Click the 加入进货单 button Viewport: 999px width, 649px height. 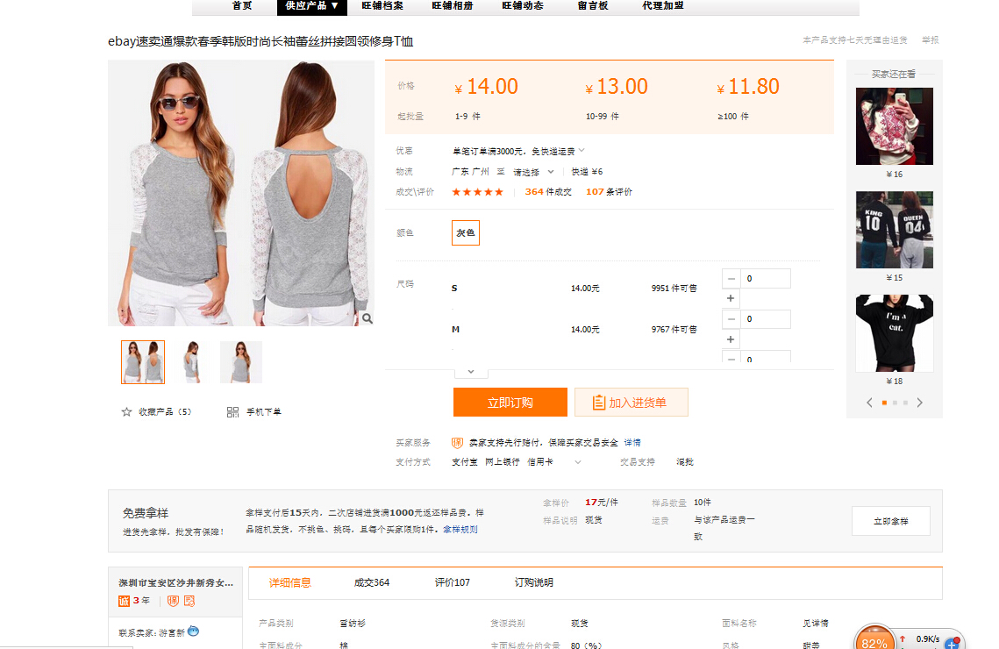(631, 403)
